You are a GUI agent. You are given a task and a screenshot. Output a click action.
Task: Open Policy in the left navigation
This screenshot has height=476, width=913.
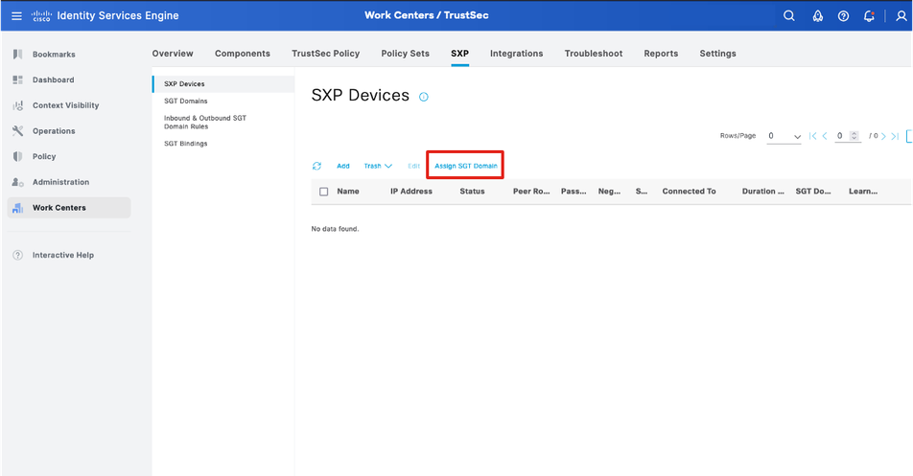(x=44, y=156)
